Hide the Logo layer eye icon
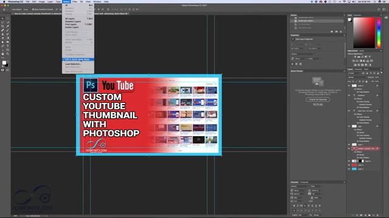389x218 pixels. pos(349,127)
